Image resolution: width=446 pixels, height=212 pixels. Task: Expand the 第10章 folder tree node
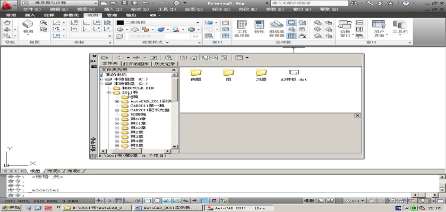(x=117, y=119)
